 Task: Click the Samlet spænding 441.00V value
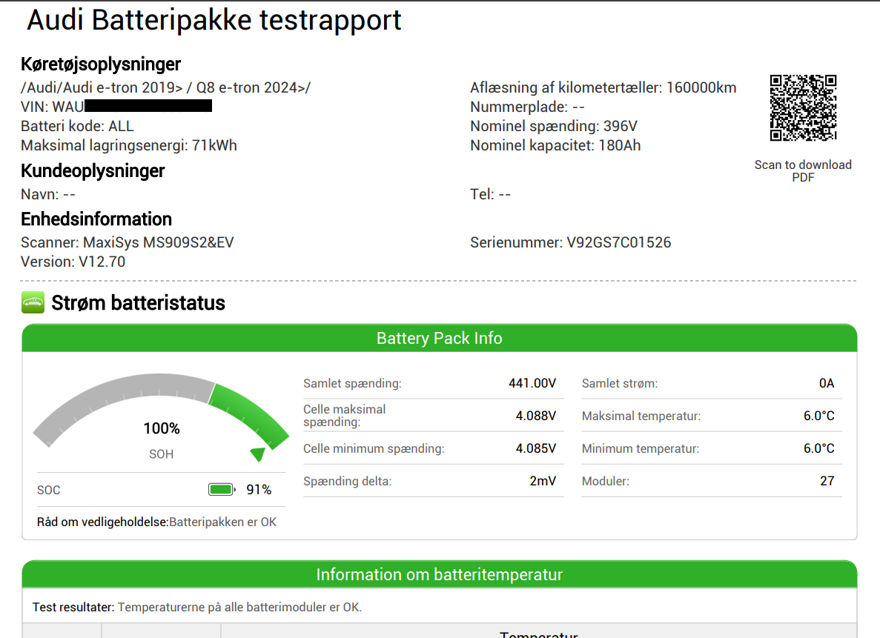tap(532, 383)
